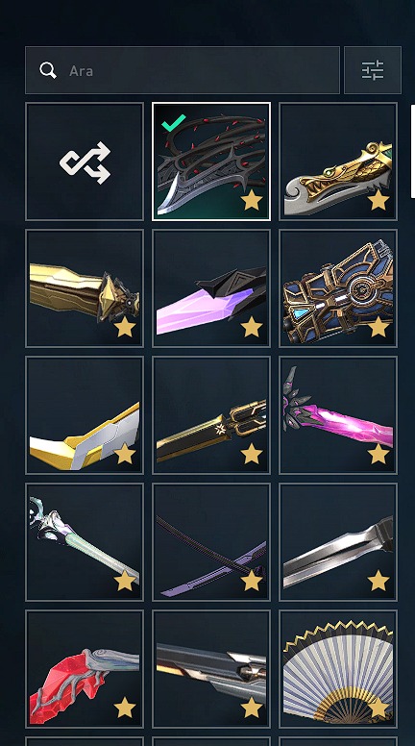The image size is (415, 746).
Task: Select the gold gauntlet-handled melee skin
Action: click(85, 288)
